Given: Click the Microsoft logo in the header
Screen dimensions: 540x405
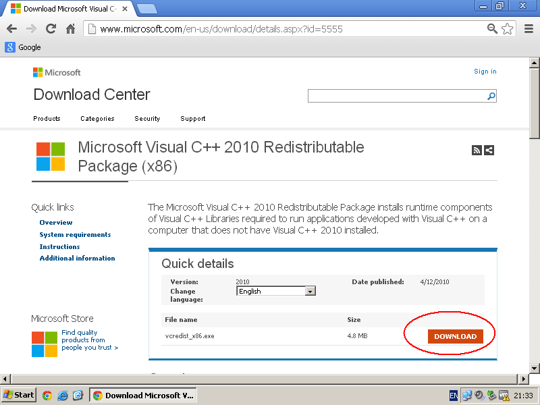Looking at the screenshot, I should pyautogui.click(x=57, y=72).
